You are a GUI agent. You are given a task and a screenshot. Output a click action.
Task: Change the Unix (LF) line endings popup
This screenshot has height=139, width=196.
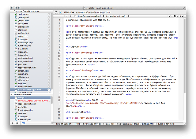tap(112, 124)
